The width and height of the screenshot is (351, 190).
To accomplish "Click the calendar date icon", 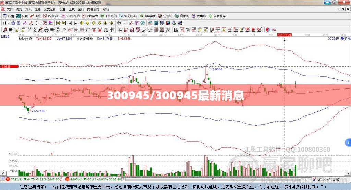I will tap(150, 23).
